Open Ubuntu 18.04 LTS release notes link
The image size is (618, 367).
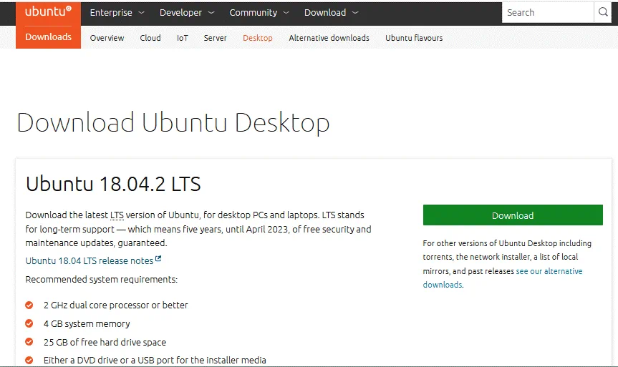(89, 261)
